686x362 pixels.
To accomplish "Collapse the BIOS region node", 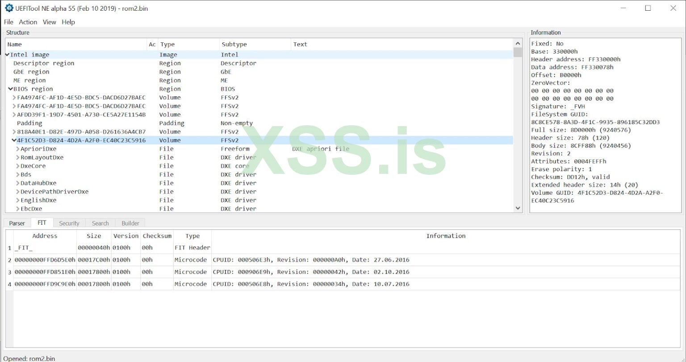I will coord(11,89).
